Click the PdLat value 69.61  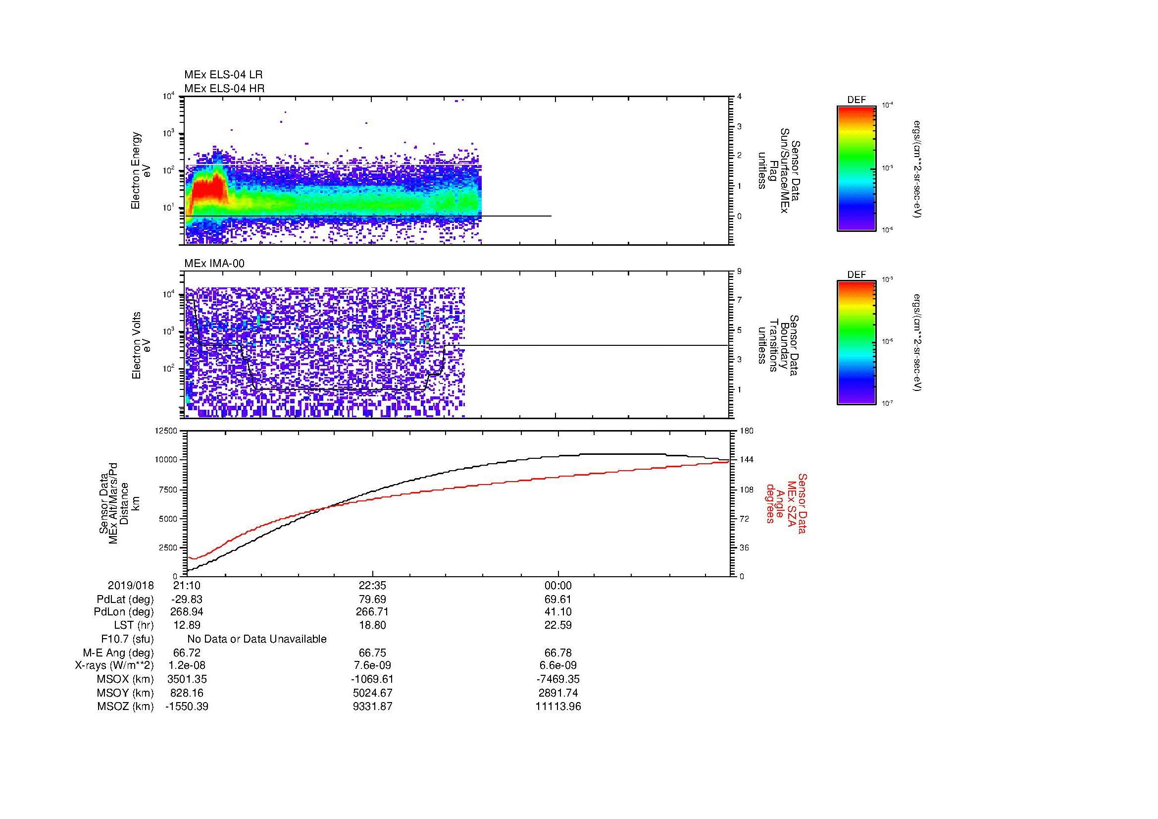coord(558,600)
